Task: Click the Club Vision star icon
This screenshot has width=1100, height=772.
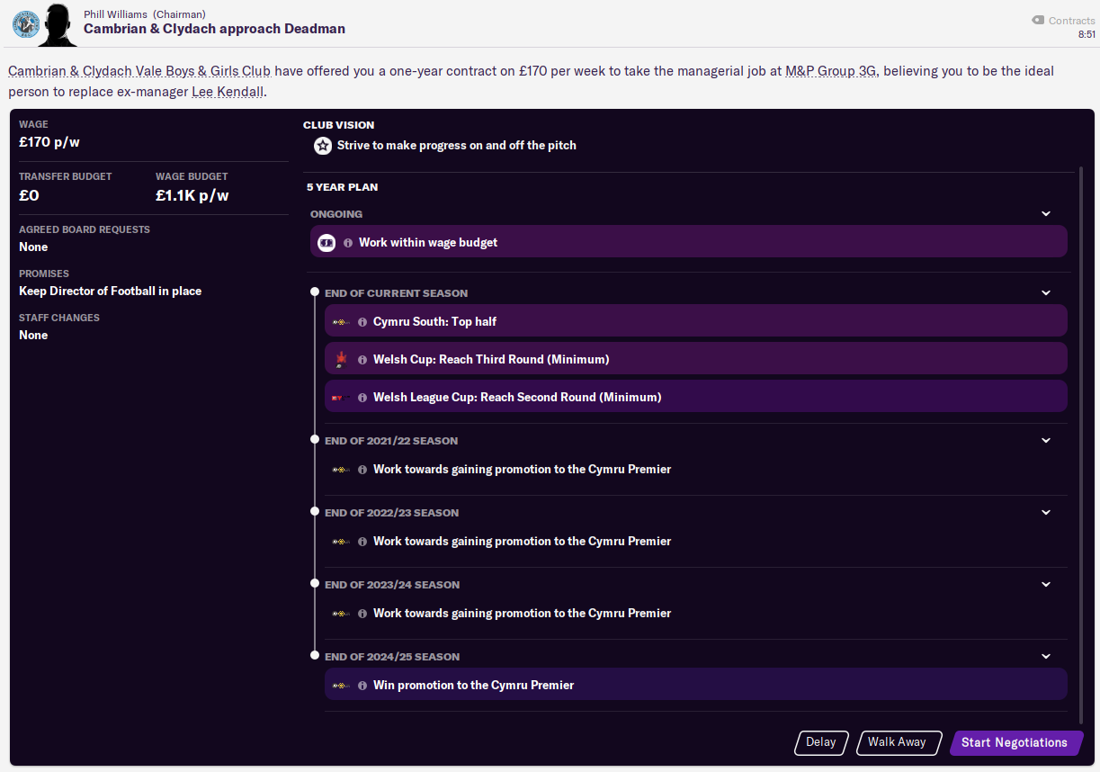Action: coord(323,146)
